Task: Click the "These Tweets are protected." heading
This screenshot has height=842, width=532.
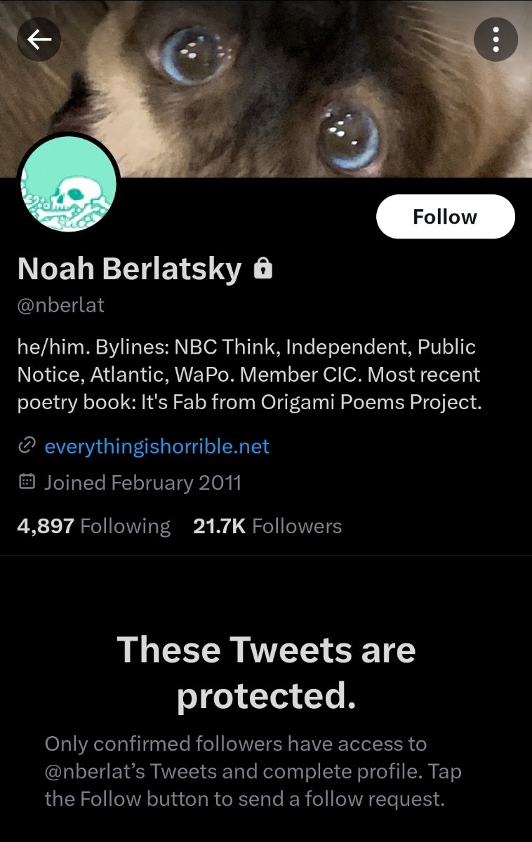Action: [266, 671]
